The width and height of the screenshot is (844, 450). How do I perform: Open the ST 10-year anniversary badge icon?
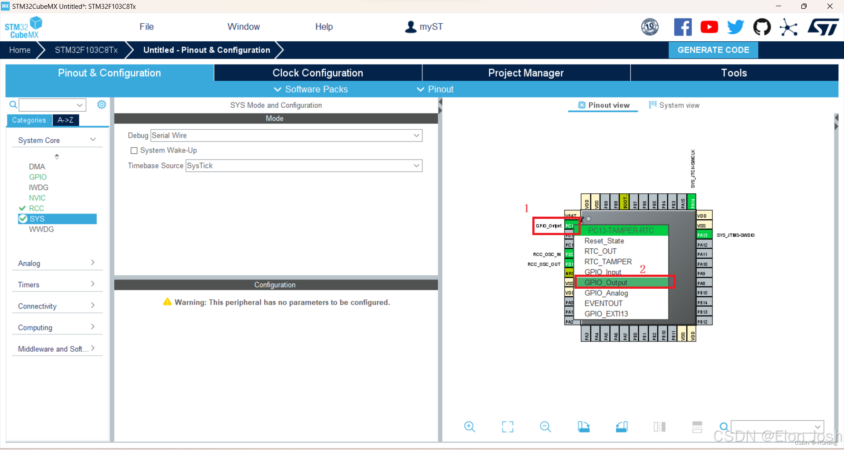(x=650, y=27)
